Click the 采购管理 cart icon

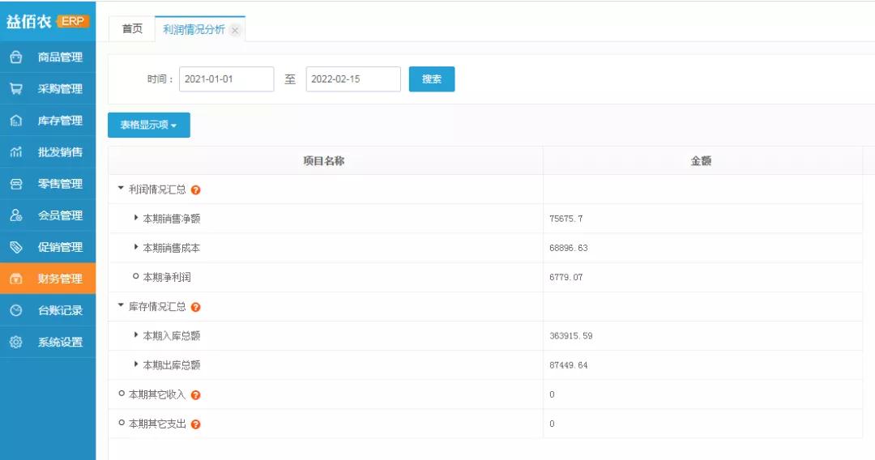point(15,89)
